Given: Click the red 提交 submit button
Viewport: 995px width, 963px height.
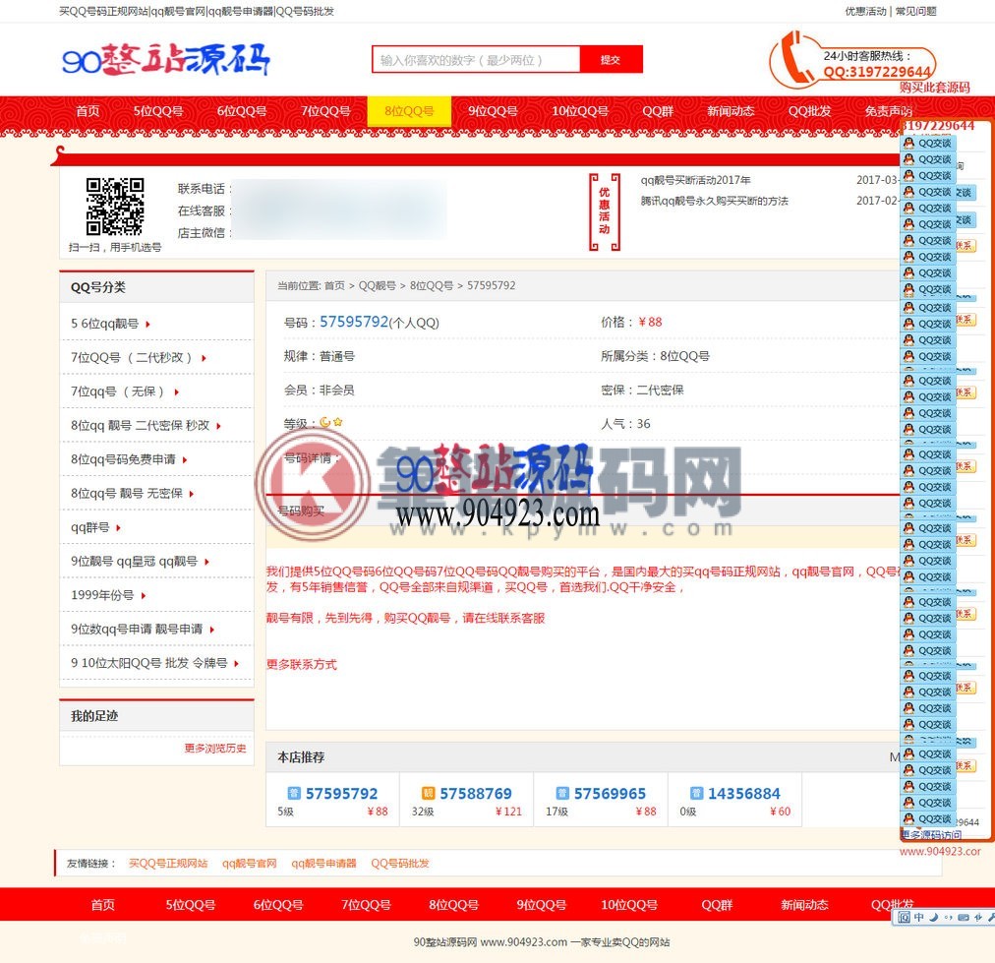Looking at the screenshot, I should tap(611, 60).
